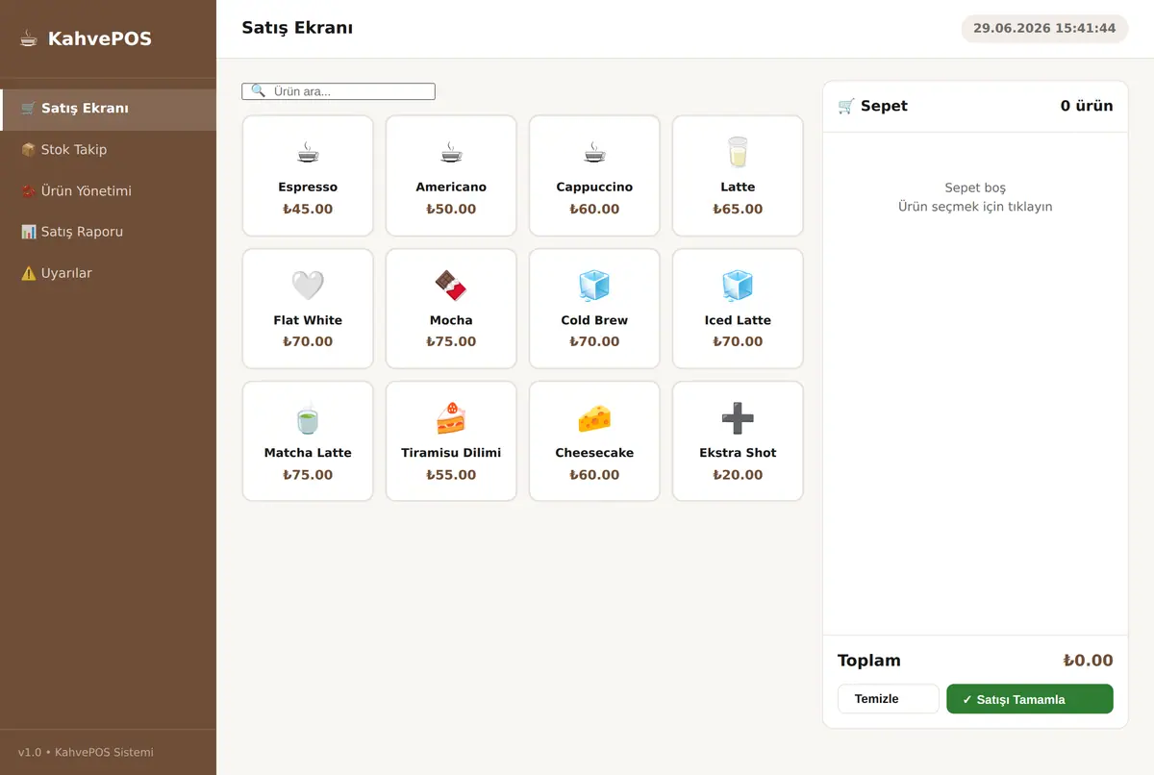The height and width of the screenshot is (775, 1154).
Task: Click the Iced Latte ice cube icon
Action: pos(738,286)
